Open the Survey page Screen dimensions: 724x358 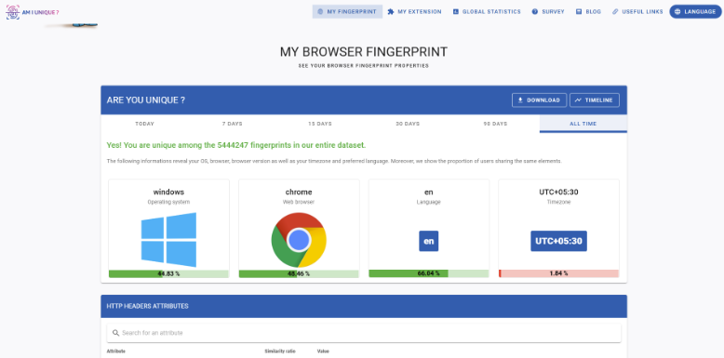548,11
